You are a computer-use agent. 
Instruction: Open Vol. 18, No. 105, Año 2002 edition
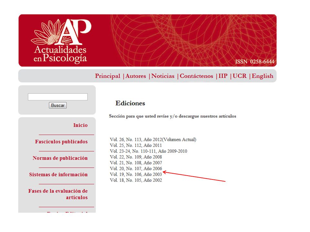[136, 180]
